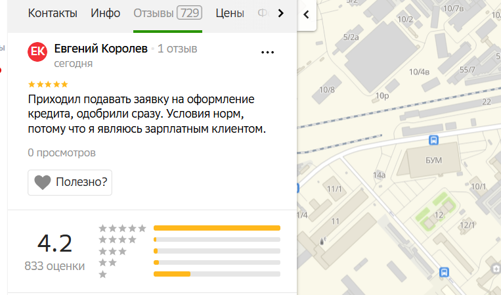Image resolution: width=501 pixels, height=295 pixels.
Task: Click the single-star row icon
Action: (102, 274)
